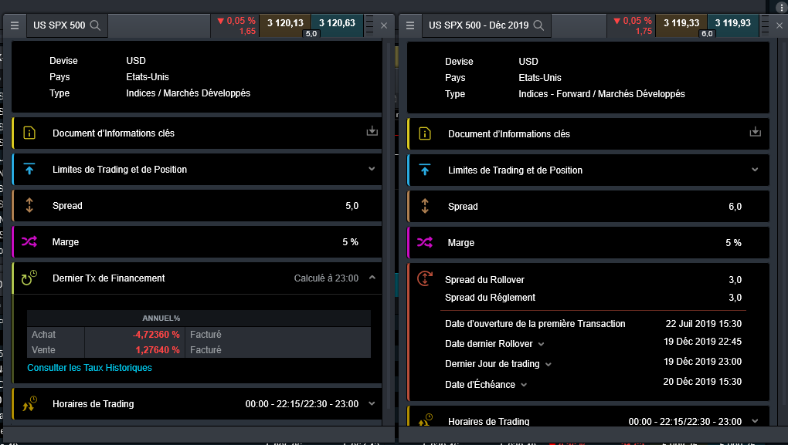Screen dimensions: 788x445
Task: Click Spread du Règlement row
Action: point(593,298)
